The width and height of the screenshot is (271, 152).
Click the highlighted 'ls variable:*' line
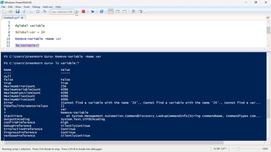point(27,46)
